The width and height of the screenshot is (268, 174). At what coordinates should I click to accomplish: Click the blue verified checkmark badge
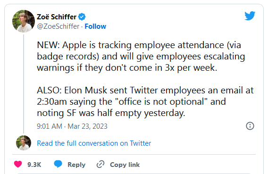tap(82, 17)
